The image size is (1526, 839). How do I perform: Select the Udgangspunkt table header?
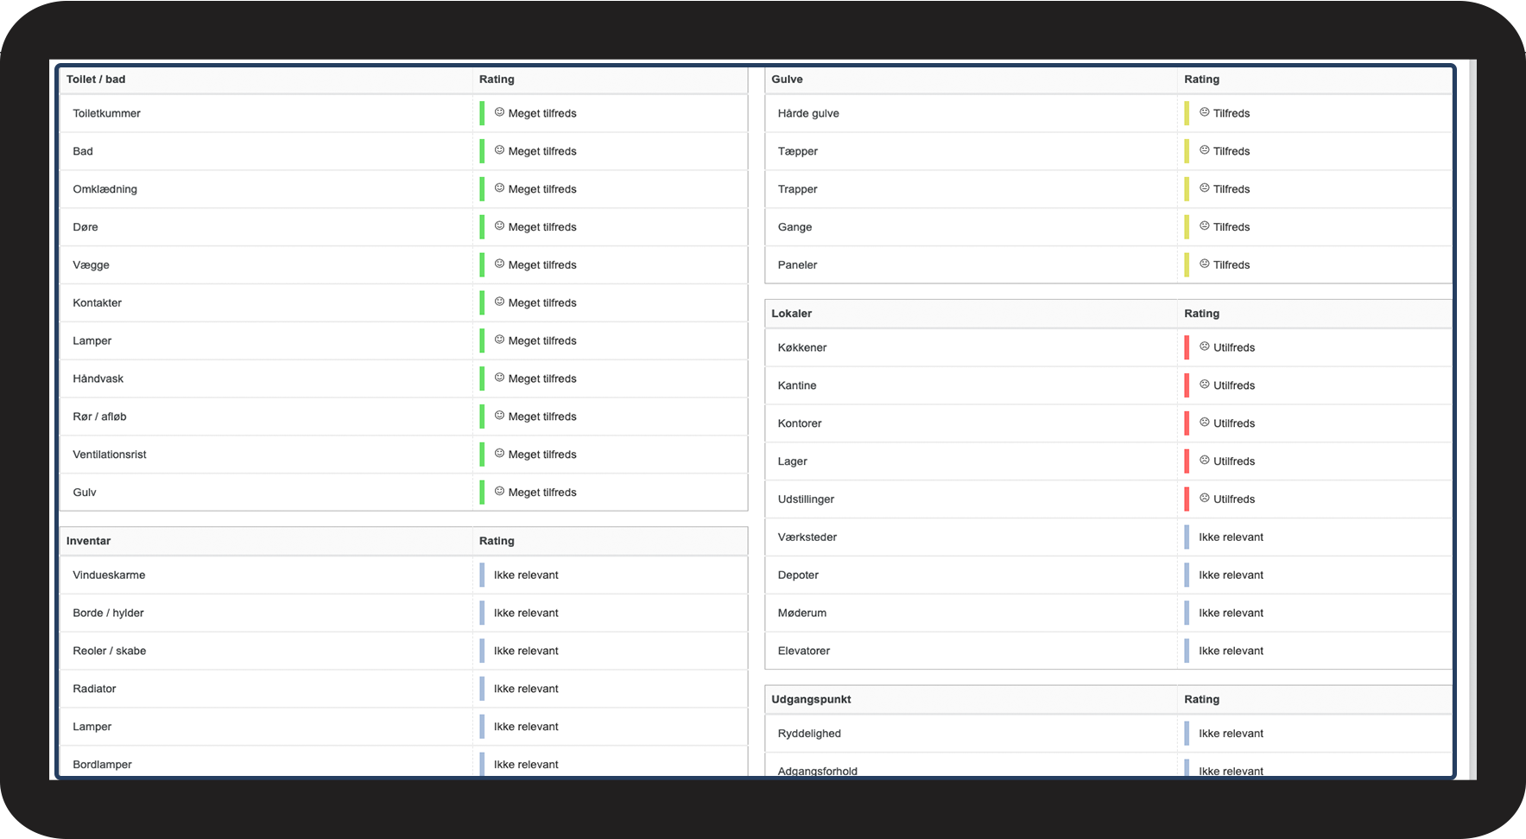pyautogui.click(x=811, y=699)
